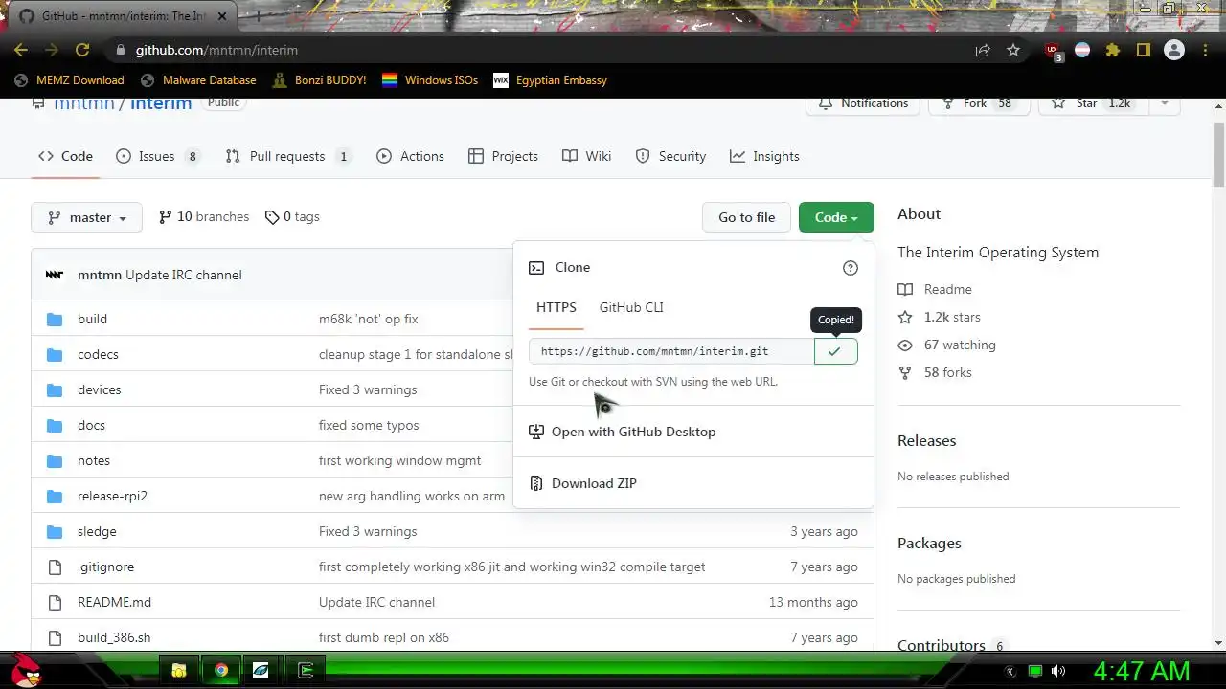Click the Go to file button
This screenshot has height=689, width=1226.
pos(746,217)
